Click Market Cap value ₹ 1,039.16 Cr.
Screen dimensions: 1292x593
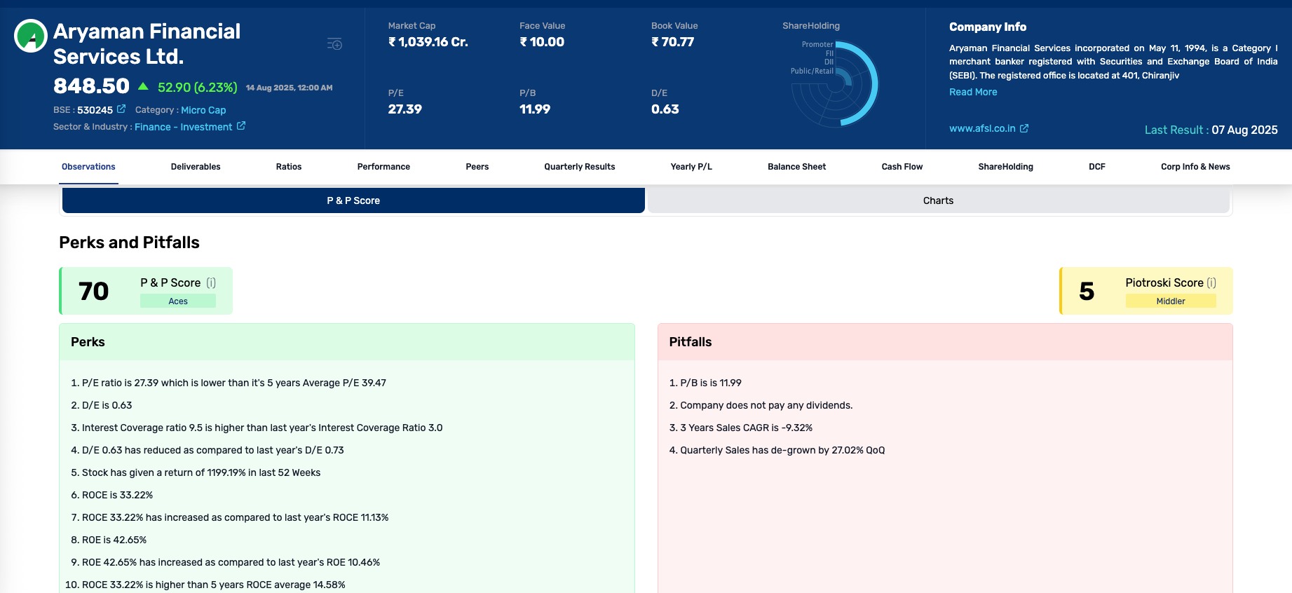(x=428, y=42)
